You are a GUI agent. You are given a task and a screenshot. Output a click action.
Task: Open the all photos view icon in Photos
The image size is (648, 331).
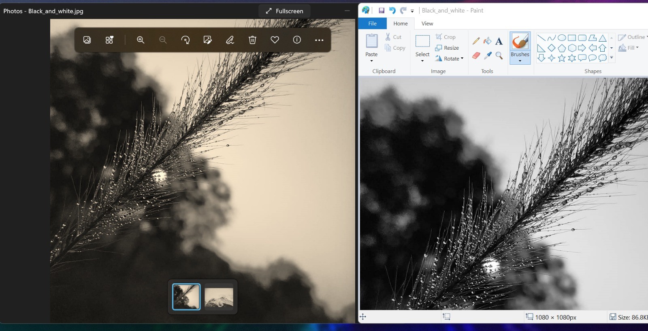(87, 40)
